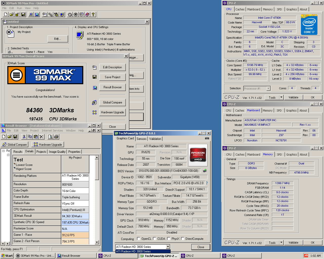This screenshot has width=324, height=259.
Task: Click left scroll arrow below Result Browser tree
Action: 3,244
